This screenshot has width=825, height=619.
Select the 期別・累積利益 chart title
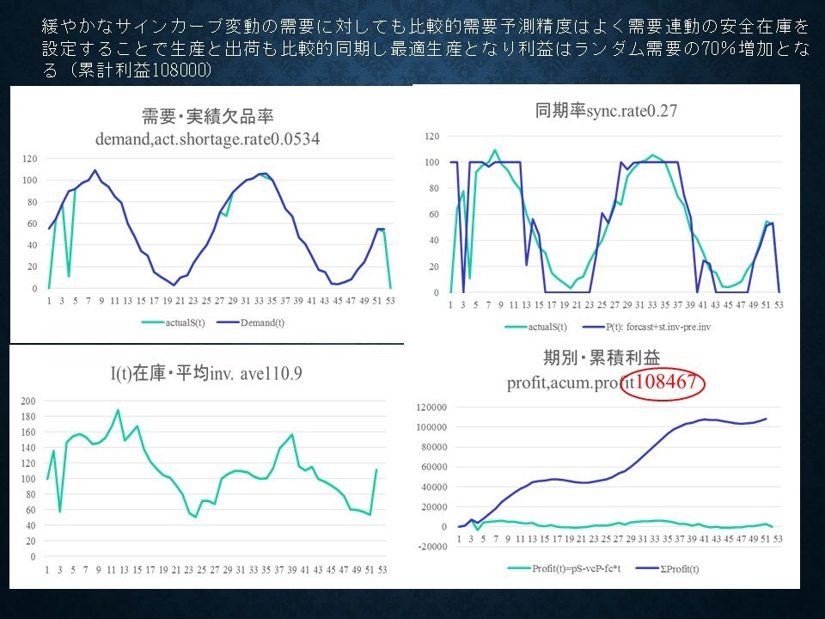[x=602, y=358]
